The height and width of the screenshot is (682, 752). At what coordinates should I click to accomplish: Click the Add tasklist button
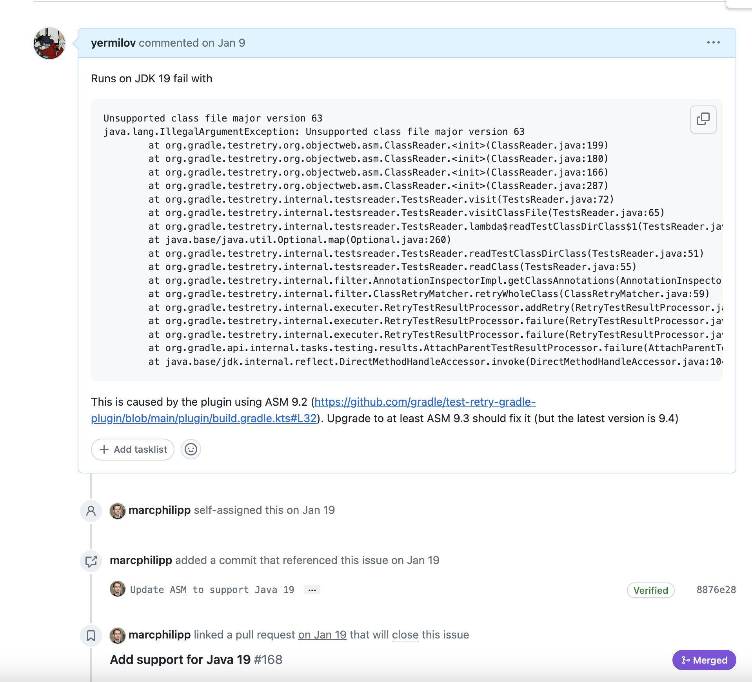click(133, 449)
